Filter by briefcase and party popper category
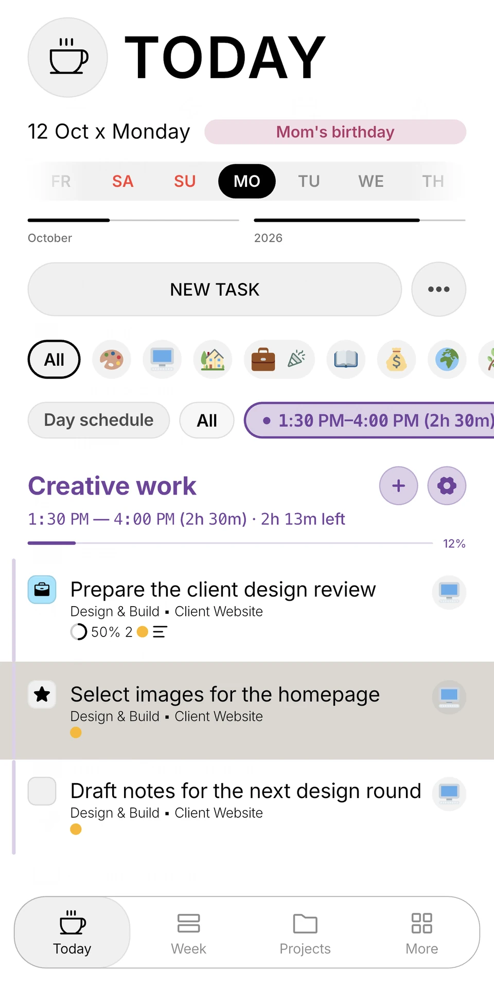Image resolution: width=494 pixels, height=988 pixels. click(x=279, y=359)
